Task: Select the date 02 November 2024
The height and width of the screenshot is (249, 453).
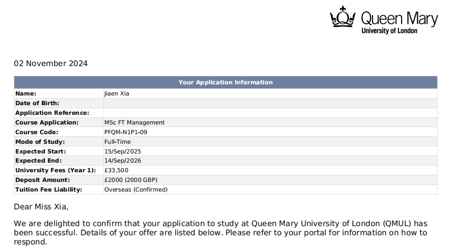Action: (x=50, y=64)
